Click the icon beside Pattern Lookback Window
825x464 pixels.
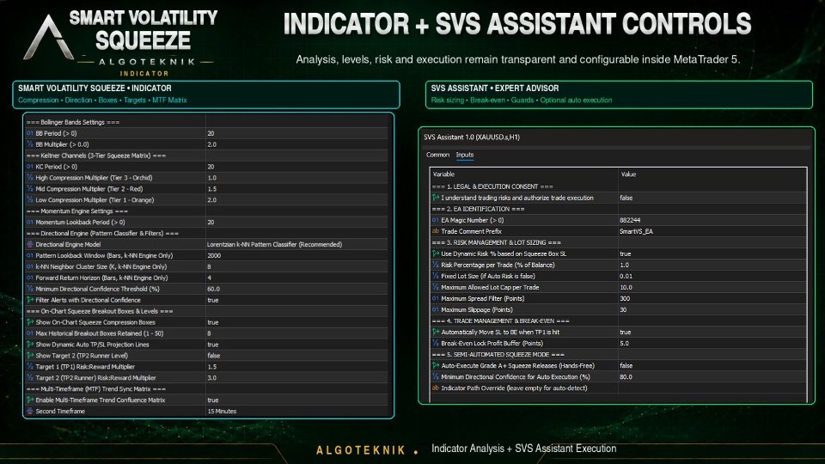tap(30, 255)
